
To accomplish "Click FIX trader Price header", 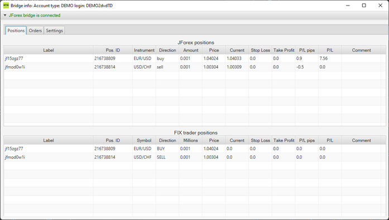I will coord(214,140).
